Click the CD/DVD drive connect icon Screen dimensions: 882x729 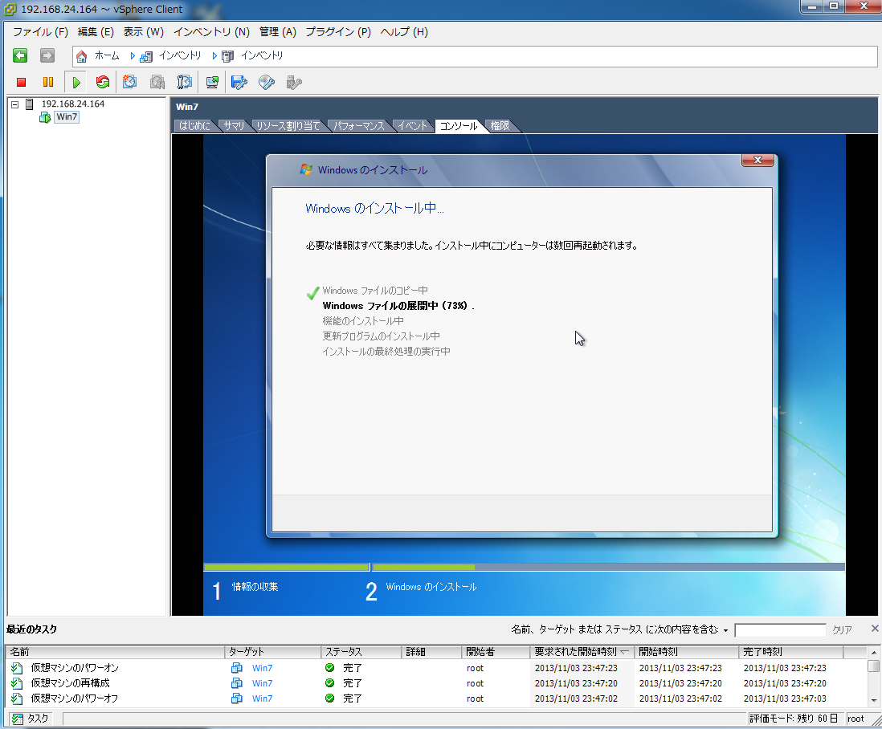tap(267, 82)
